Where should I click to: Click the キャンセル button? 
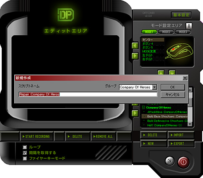[172, 94]
